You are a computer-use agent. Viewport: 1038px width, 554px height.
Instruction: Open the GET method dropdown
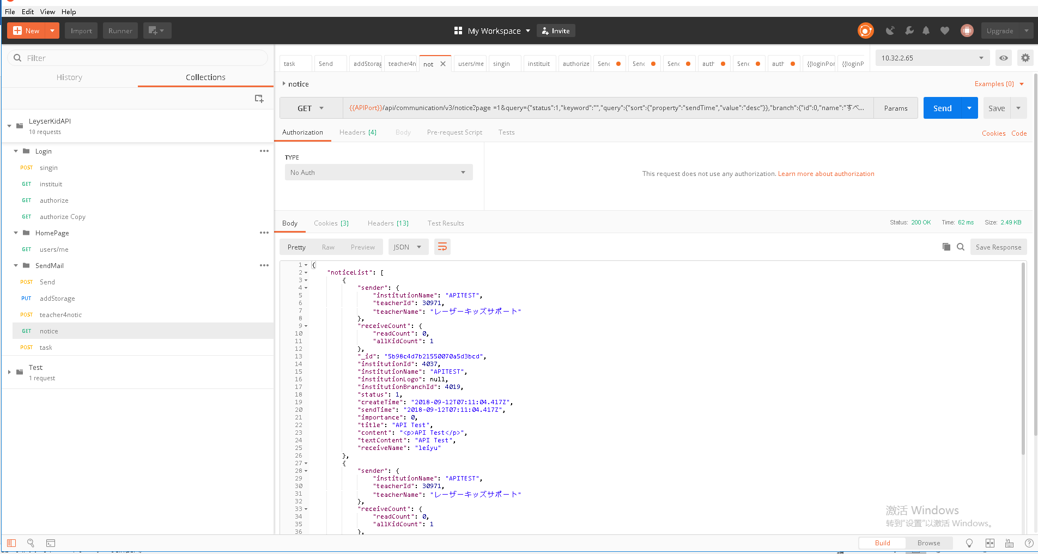[311, 108]
